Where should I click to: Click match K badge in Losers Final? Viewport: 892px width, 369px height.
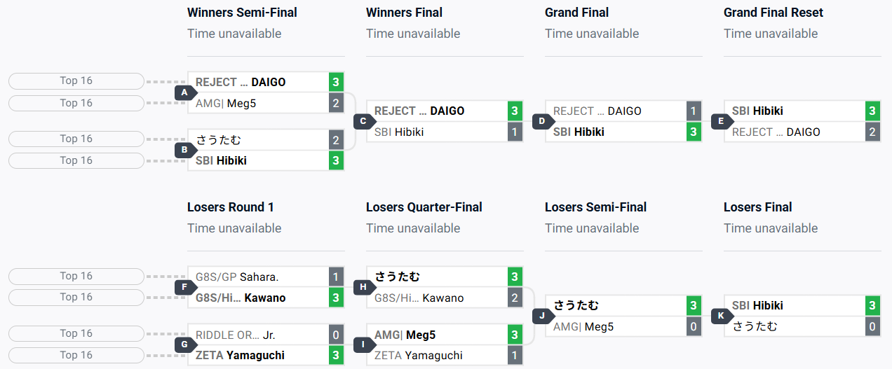tap(721, 316)
